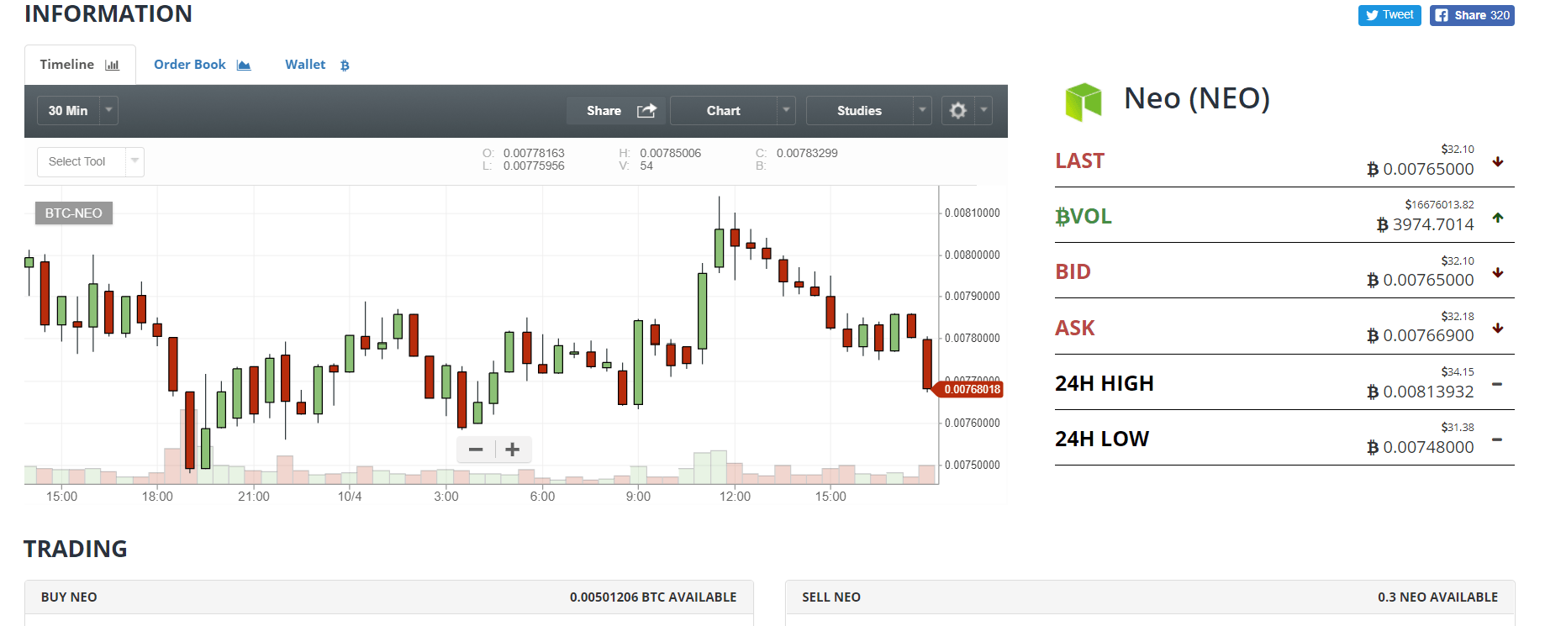Click the LAST price down arrow icon
Screen dimensions: 1545x626
click(1498, 161)
